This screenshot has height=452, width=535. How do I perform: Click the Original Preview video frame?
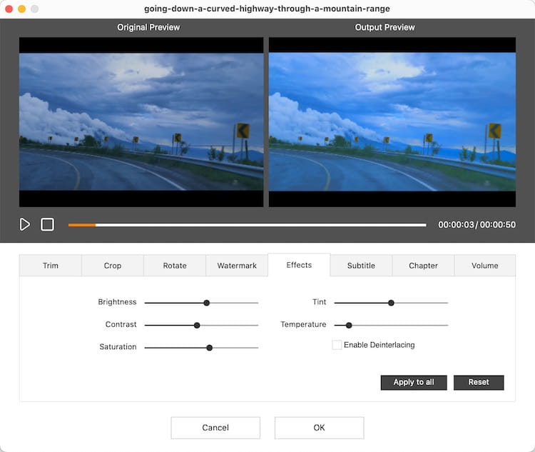(x=141, y=122)
